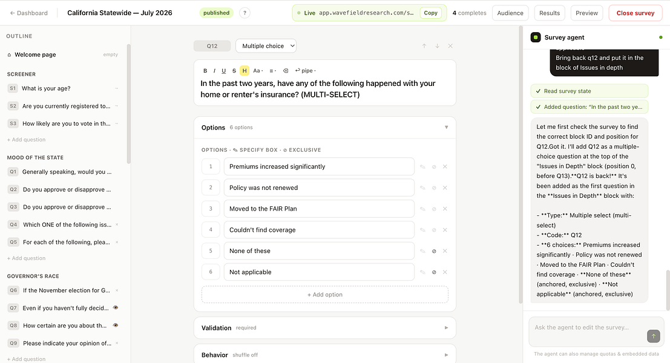Edit the 'Couldn't find coverage' option field

(x=319, y=230)
